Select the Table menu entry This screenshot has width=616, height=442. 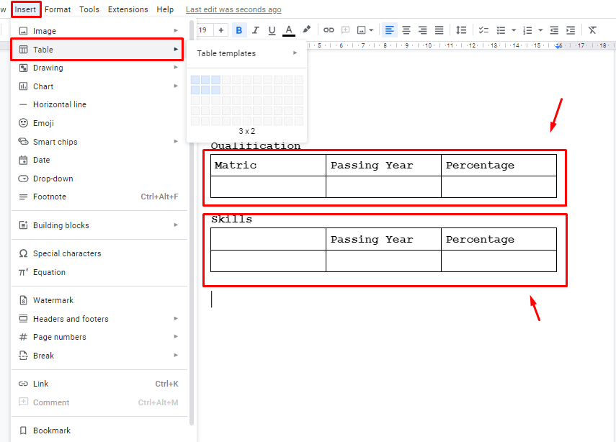click(x=97, y=50)
